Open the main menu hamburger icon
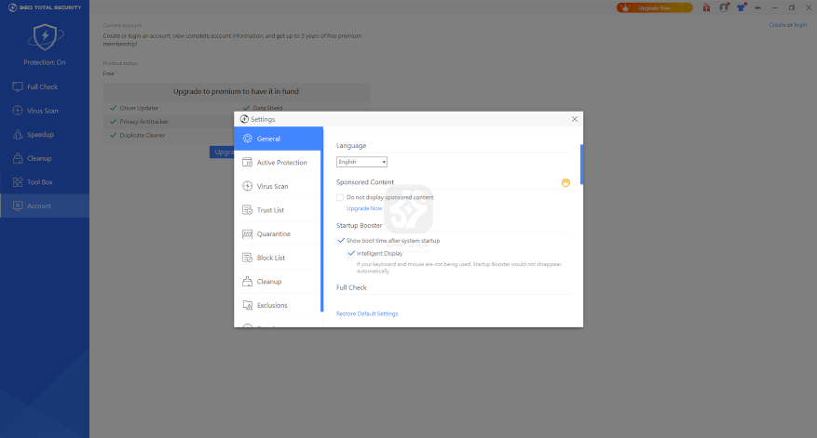817x438 pixels. 757,7
